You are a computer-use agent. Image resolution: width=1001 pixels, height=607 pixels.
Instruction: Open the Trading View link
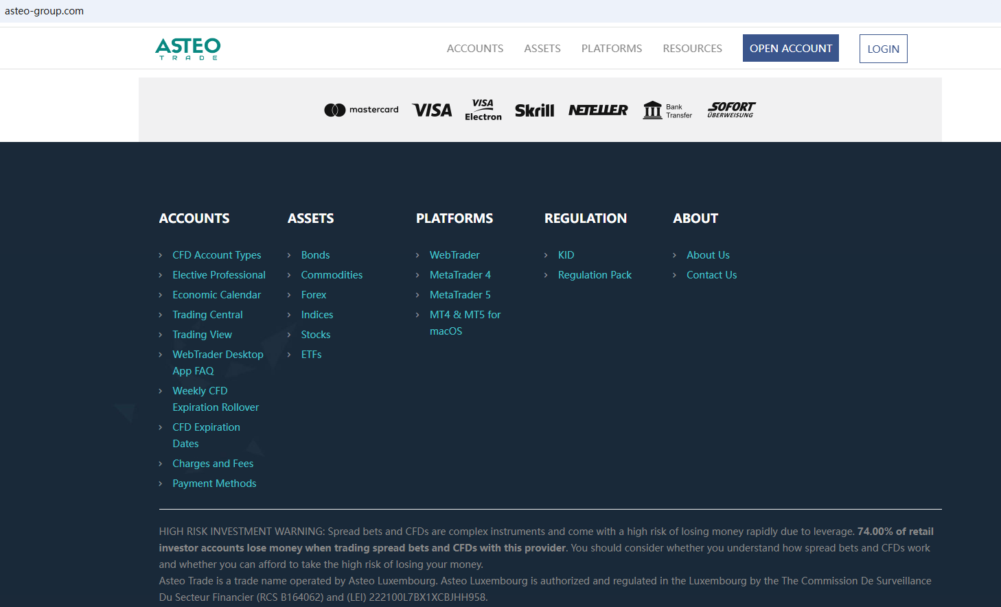click(203, 335)
